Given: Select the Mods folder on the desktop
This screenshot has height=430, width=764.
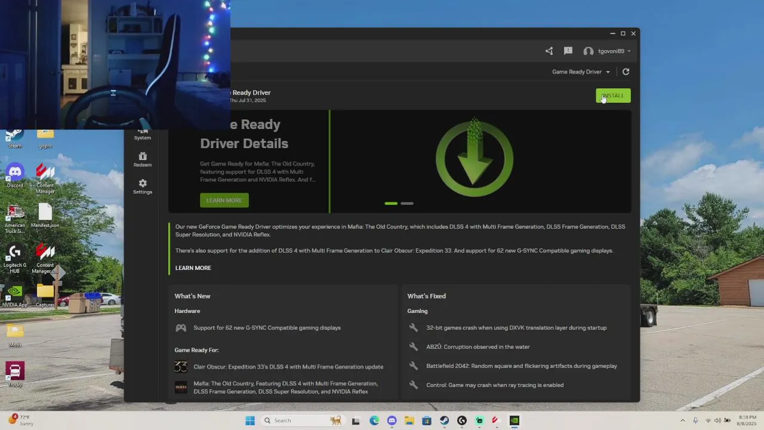Looking at the screenshot, I should click(15, 336).
